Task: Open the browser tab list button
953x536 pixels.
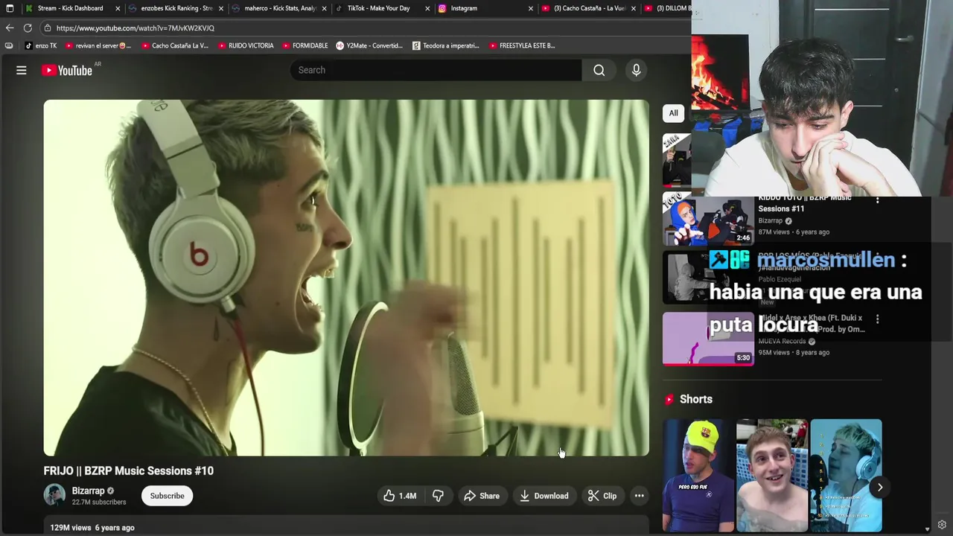Action: [x=10, y=8]
